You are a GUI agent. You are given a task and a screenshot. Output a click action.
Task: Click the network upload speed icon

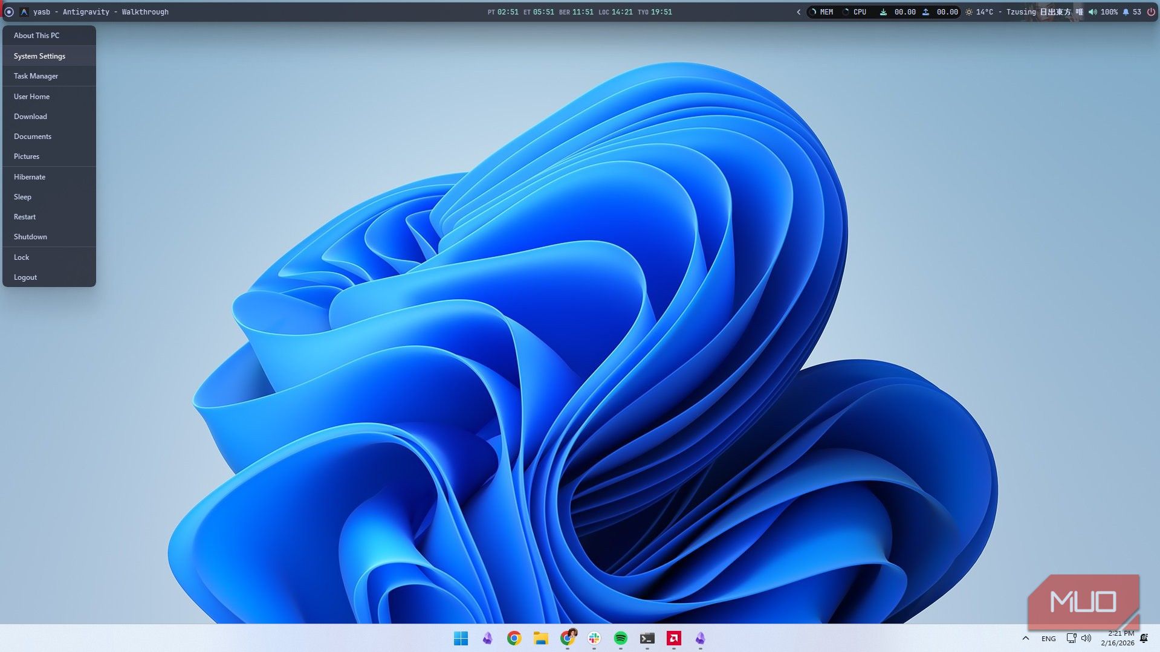pos(925,12)
